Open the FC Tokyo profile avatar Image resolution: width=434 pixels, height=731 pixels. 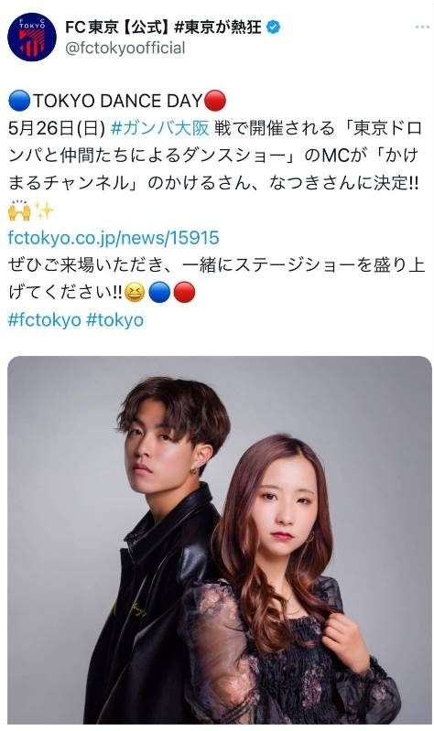coord(32,37)
